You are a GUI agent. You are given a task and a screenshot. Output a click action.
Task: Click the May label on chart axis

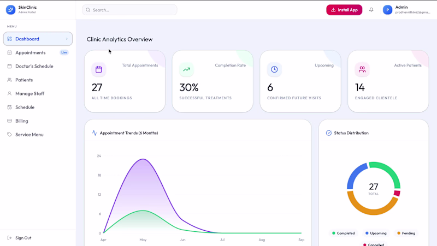(x=143, y=239)
